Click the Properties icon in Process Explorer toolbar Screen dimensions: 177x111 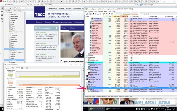[x=104, y=14]
